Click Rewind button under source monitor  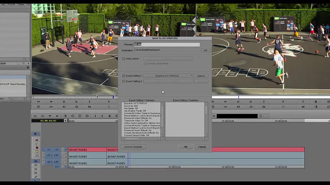point(38,102)
